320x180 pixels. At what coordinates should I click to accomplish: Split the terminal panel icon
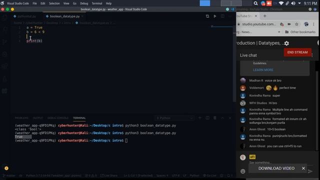click(x=207, y=118)
